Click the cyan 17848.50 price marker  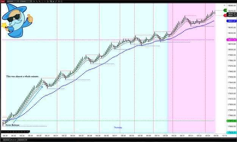click(232, 133)
